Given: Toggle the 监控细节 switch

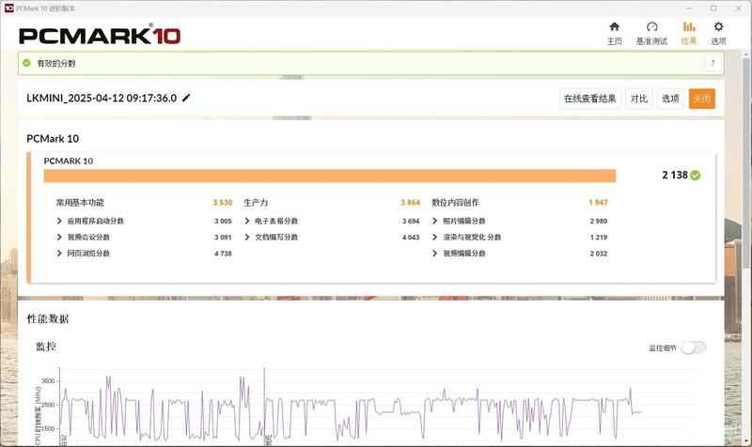Looking at the screenshot, I should coord(694,347).
